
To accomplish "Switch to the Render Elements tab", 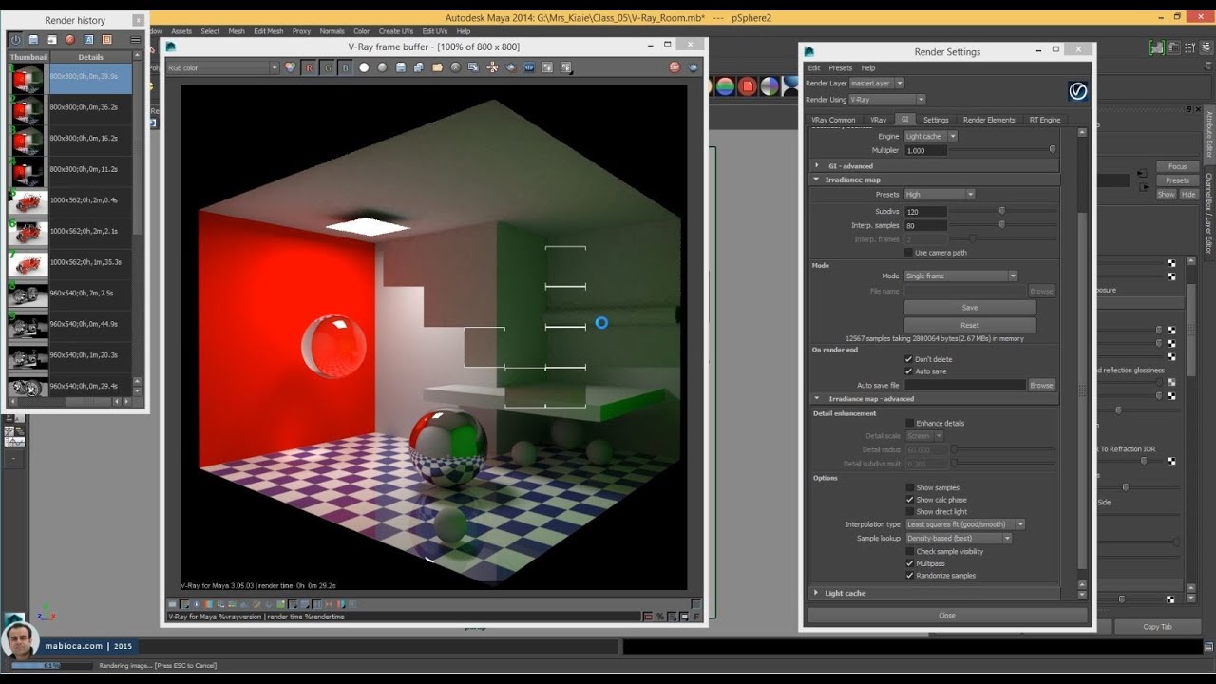I will point(989,120).
